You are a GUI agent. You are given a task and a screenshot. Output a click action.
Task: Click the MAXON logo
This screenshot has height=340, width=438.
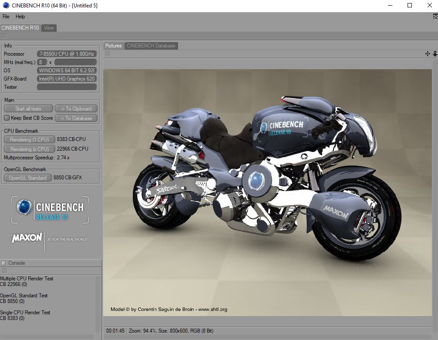pyautogui.click(x=27, y=238)
